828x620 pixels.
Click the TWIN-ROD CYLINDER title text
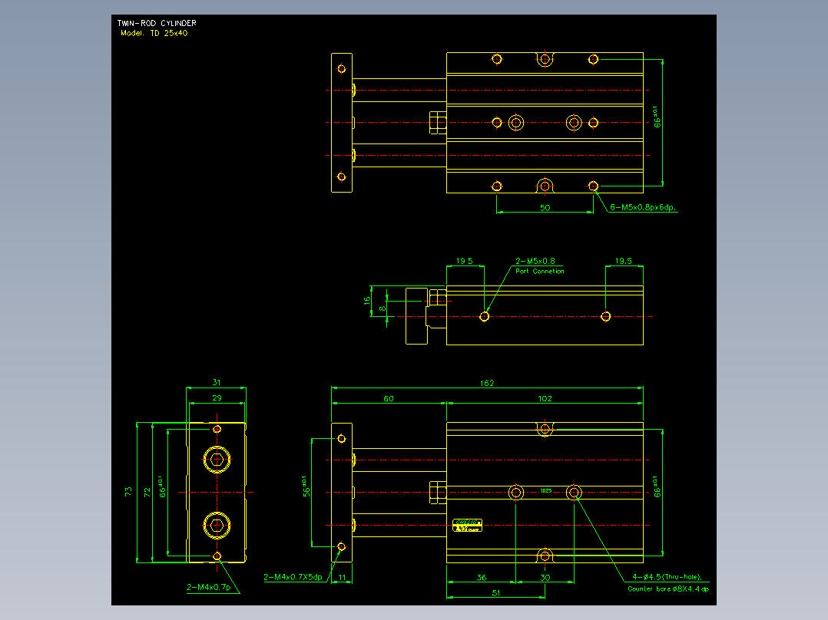click(x=157, y=23)
